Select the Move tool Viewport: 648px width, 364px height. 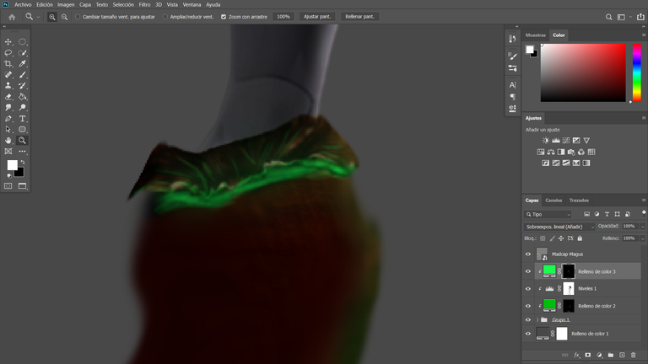(8, 41)
